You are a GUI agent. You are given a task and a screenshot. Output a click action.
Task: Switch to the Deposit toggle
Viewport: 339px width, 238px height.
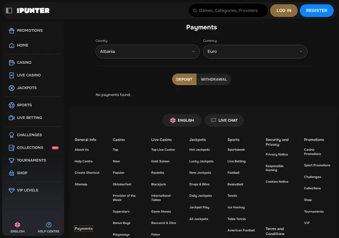[x=184, y=79]
